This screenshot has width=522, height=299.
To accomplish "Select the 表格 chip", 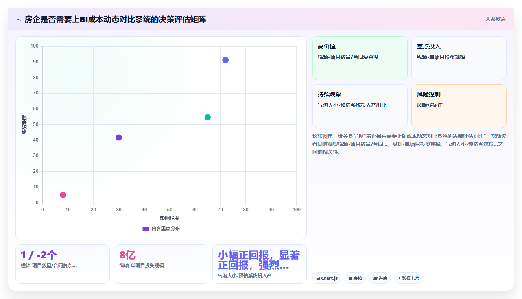I will click(355, 278).
